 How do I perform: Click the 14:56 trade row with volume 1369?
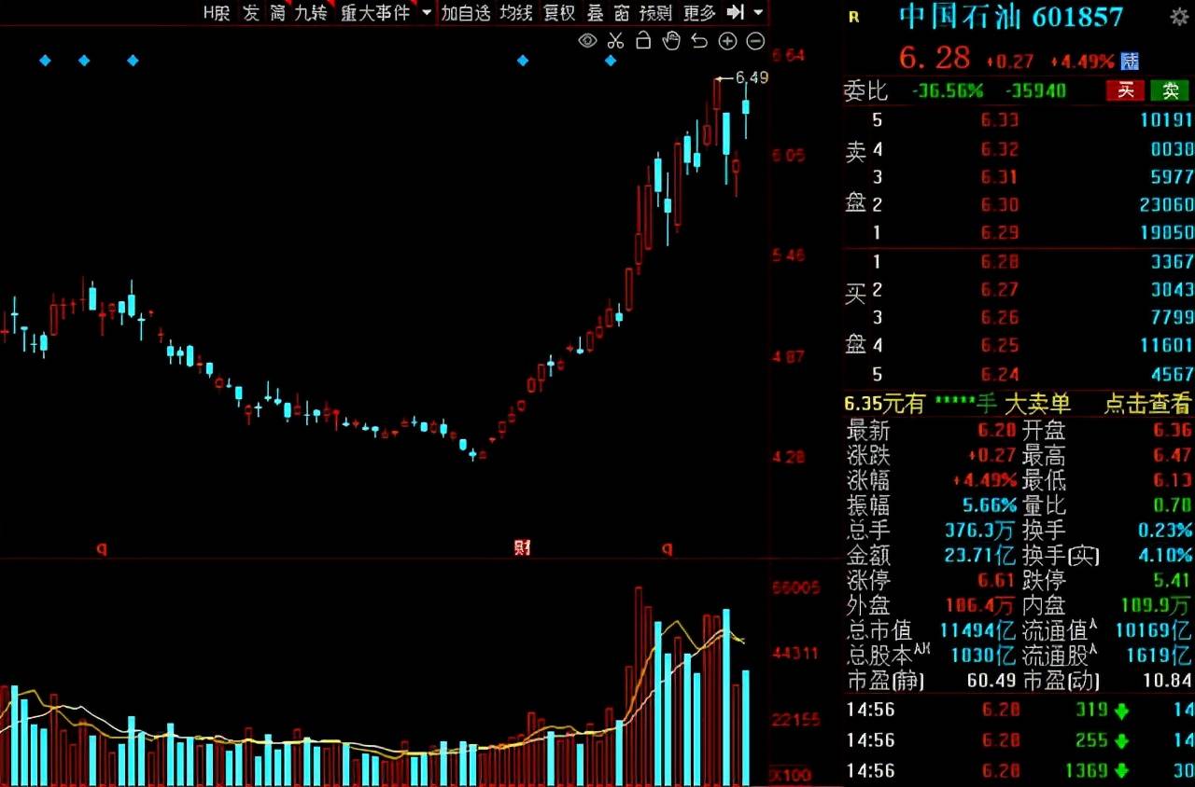1019,771
